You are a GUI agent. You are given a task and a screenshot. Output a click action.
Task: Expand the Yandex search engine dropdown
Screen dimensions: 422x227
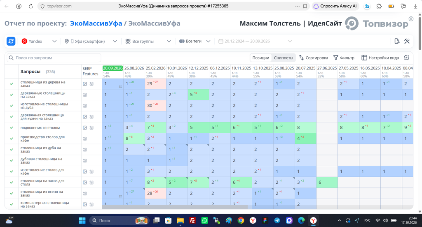coord(39,41)
